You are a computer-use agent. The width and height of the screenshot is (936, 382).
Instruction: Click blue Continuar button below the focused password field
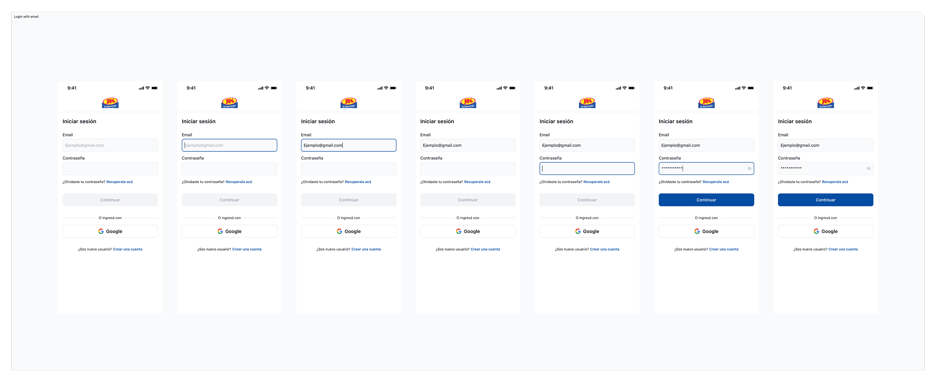[x=706, y=200]
